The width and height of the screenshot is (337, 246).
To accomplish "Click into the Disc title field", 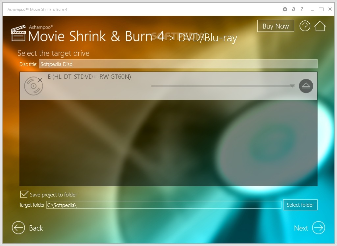I will click(x=178, y=64).
